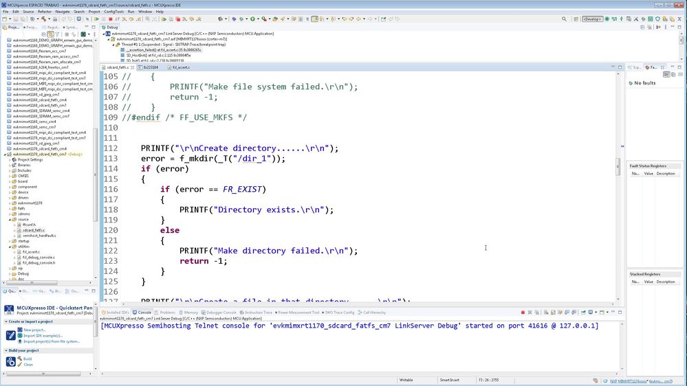This screenshot has height=386, width=687.
Task: Click the filter funnel icon in Project Explorer
Action: 57,34
